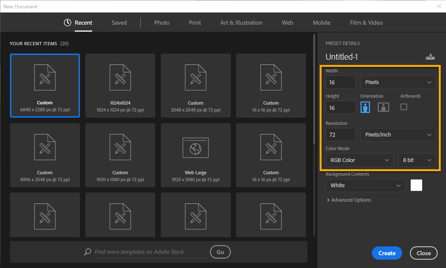Click the white background color swatch
The width and height of the screenshot is (446, 268).
[416, 185]
